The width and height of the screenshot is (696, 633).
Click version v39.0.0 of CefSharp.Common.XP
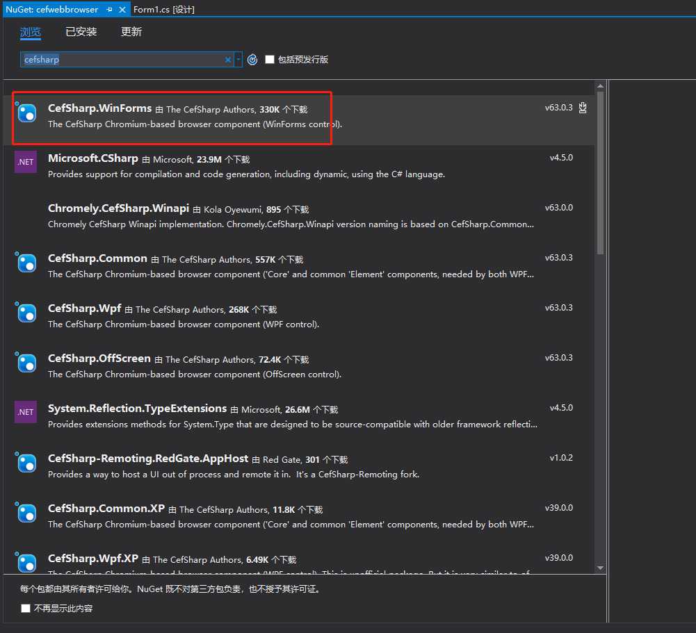(558, 507)
